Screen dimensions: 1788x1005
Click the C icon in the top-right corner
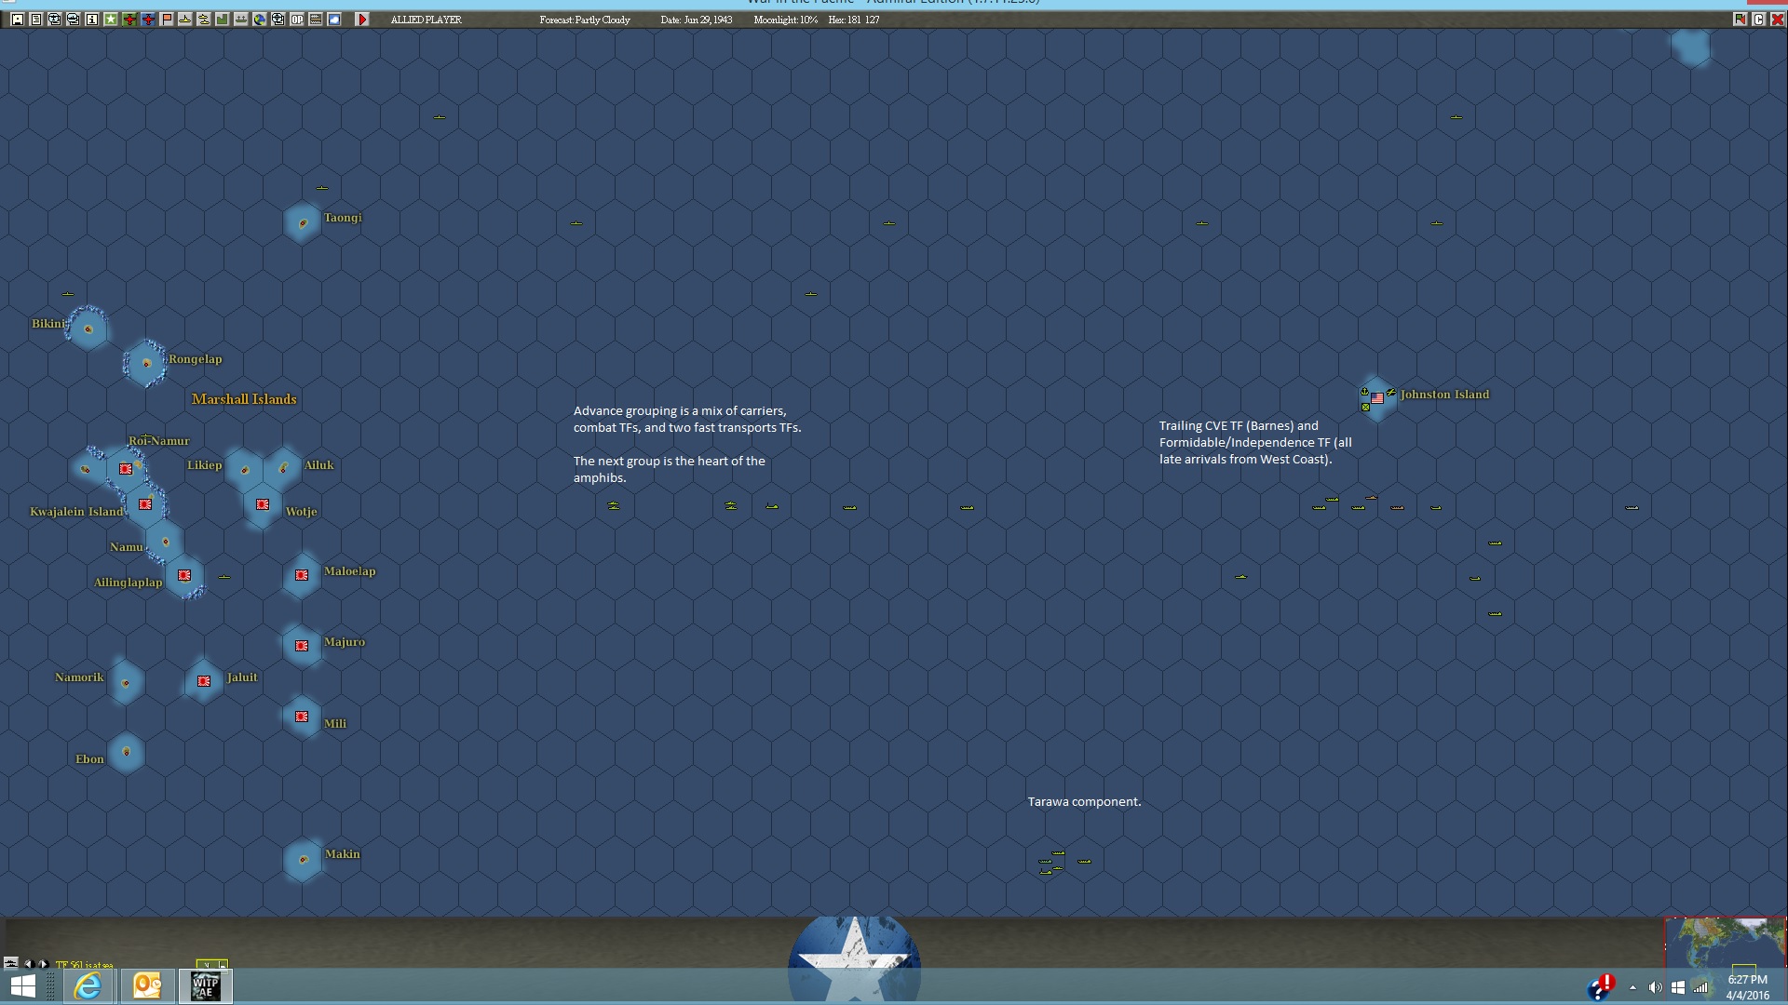(1758, 20)
